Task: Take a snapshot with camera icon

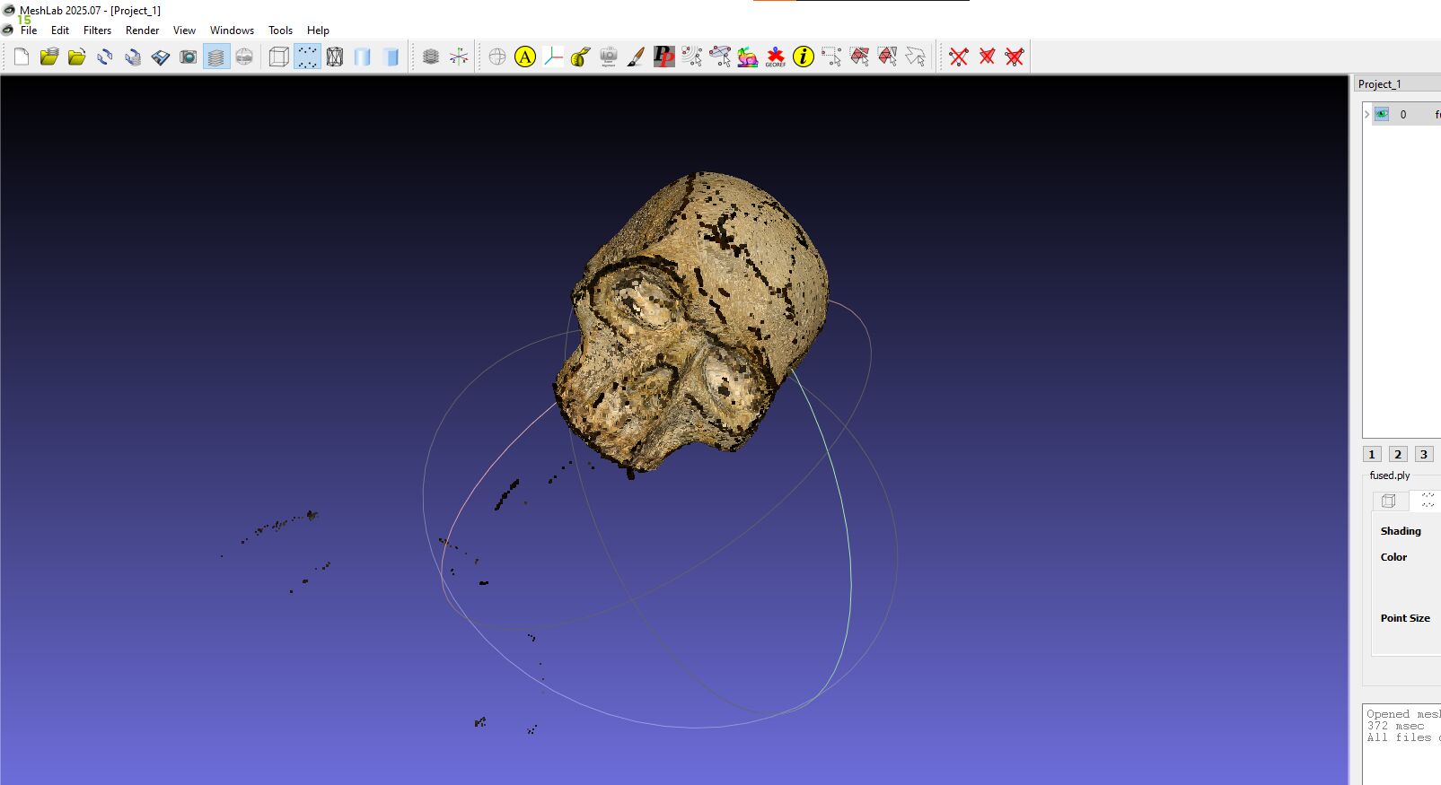Action: (x=189, y=57)
